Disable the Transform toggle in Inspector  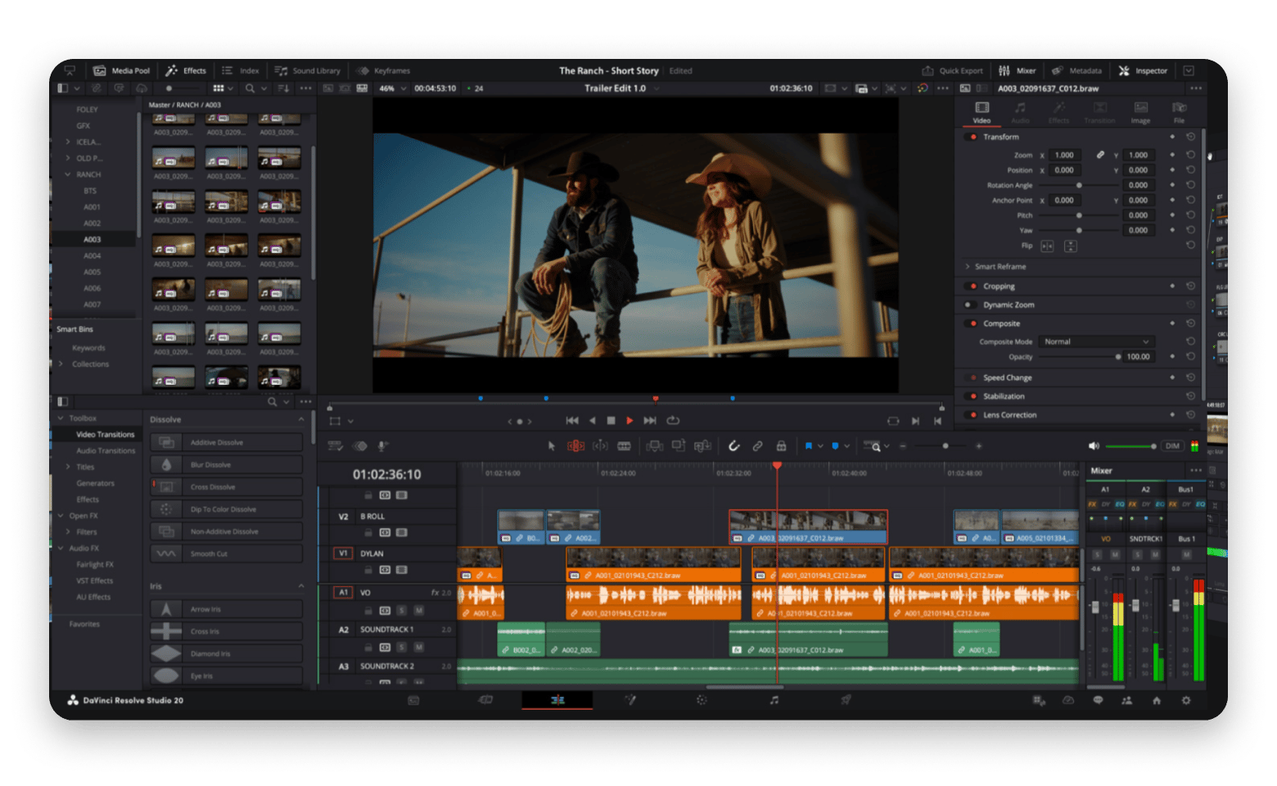point(972,137)
